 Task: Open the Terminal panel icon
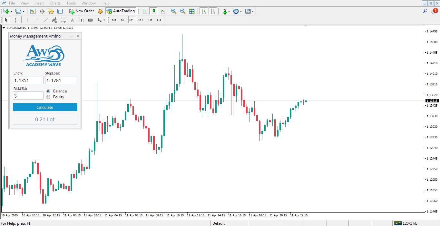pos(60,11)
